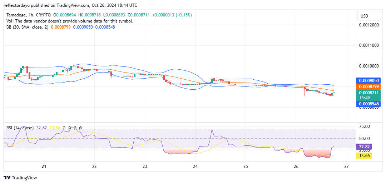The width and height of the screenshot is (386, 184).
Task: Click date 23 on the time axis
Action: (x=145, y=166)
